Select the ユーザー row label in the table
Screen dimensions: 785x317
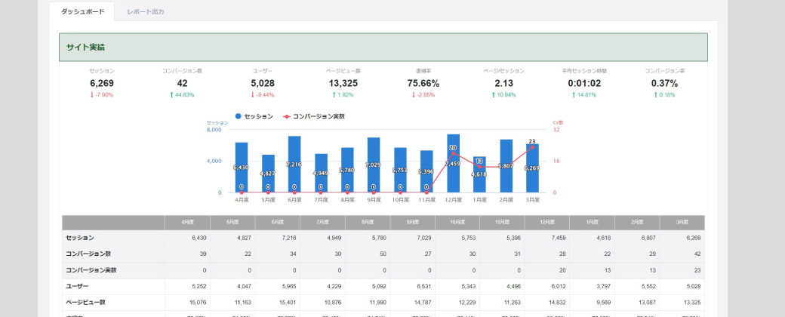pyautogui.click(x=78, y=286)
